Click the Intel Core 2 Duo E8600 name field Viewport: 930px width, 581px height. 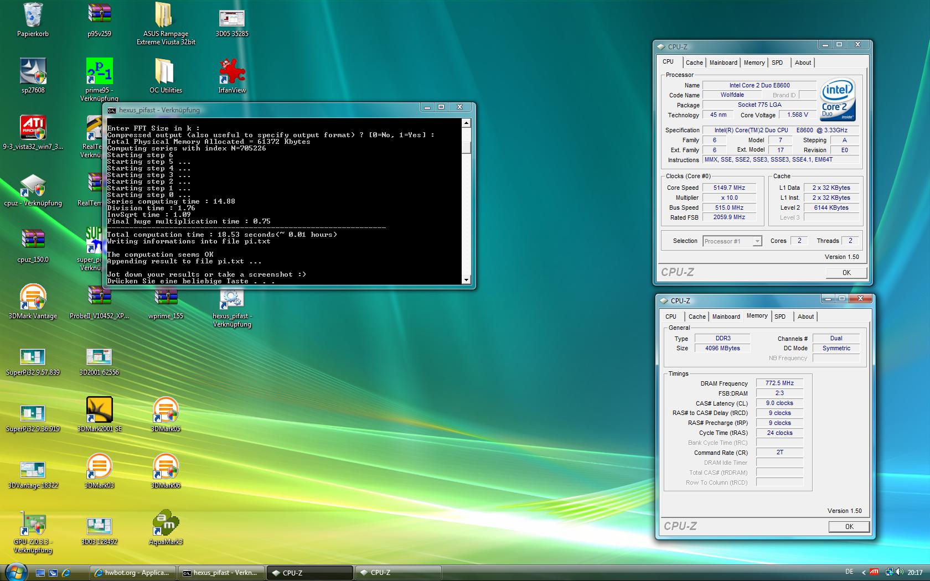tap(759, 85)
